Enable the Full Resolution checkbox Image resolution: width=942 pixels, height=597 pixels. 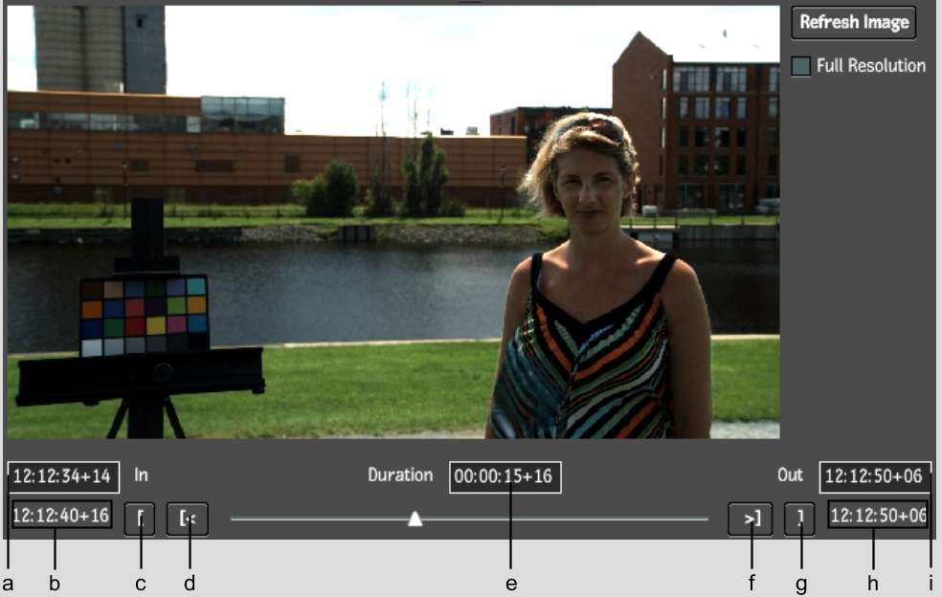pyautogui.click(x=800, y=66)
